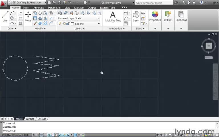Go to the Manage ribbon tab
Viewport: 219px width, 137px height.
pos(79,8)
